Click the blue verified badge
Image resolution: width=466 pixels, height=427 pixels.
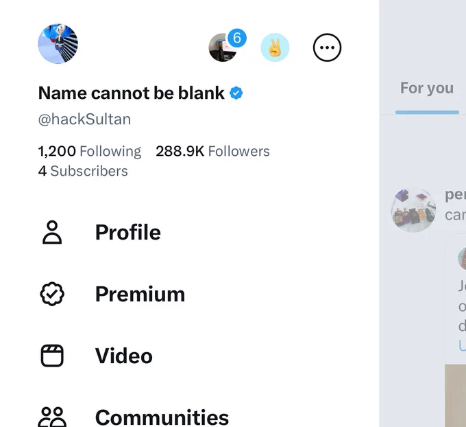pyautogui.click(x=236, y=93)
